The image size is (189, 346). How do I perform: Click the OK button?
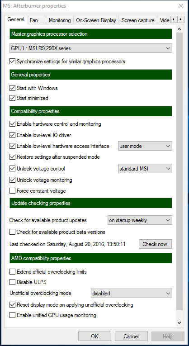coord(94,337)
